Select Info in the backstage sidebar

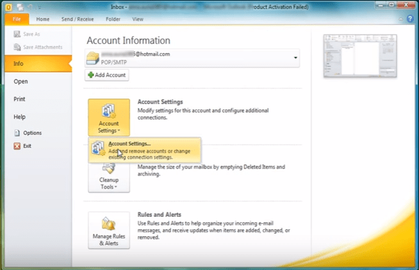[x=38, y=63]
